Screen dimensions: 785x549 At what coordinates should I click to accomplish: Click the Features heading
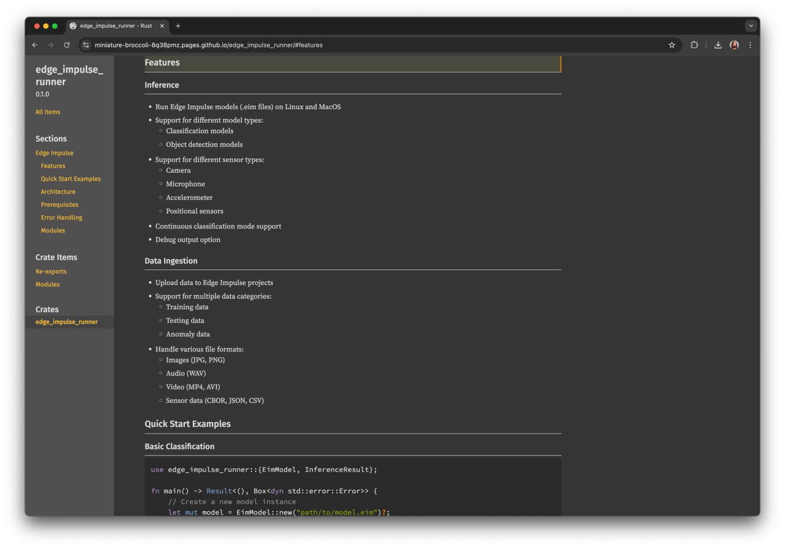(162, 63)
